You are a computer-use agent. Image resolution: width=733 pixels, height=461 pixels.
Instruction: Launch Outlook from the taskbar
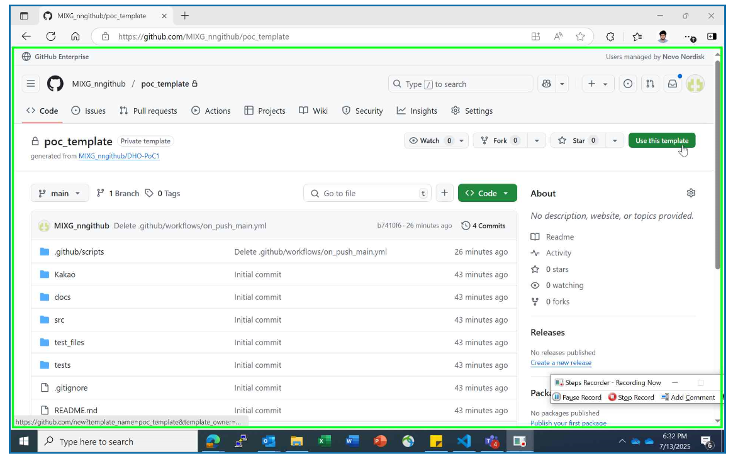[x=269, y=441]
